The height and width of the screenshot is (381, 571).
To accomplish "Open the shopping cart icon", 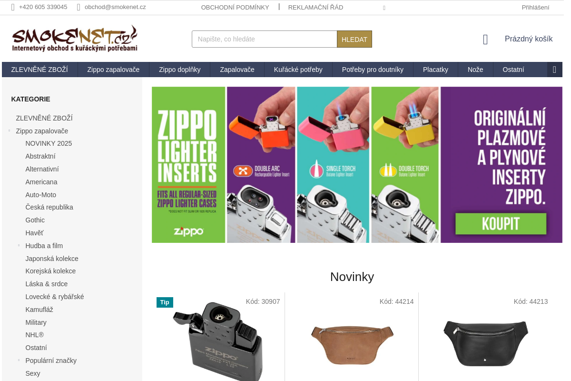I will click(485, 40).
